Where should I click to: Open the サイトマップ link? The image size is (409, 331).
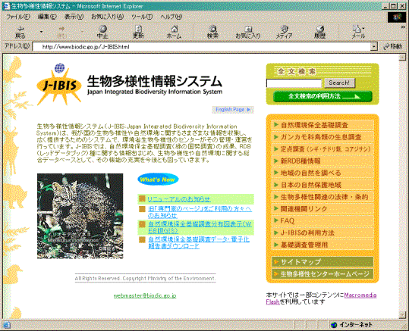point(322,262)
